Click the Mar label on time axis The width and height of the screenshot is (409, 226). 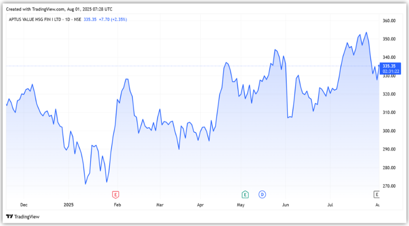click(160, 204)
